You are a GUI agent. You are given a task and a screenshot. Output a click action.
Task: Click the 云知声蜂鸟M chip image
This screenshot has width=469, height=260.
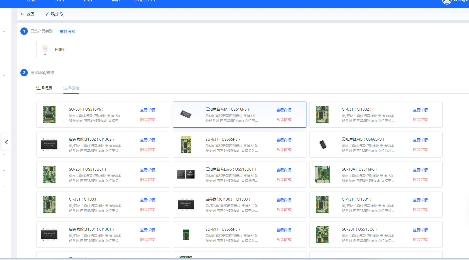point(186,115)
